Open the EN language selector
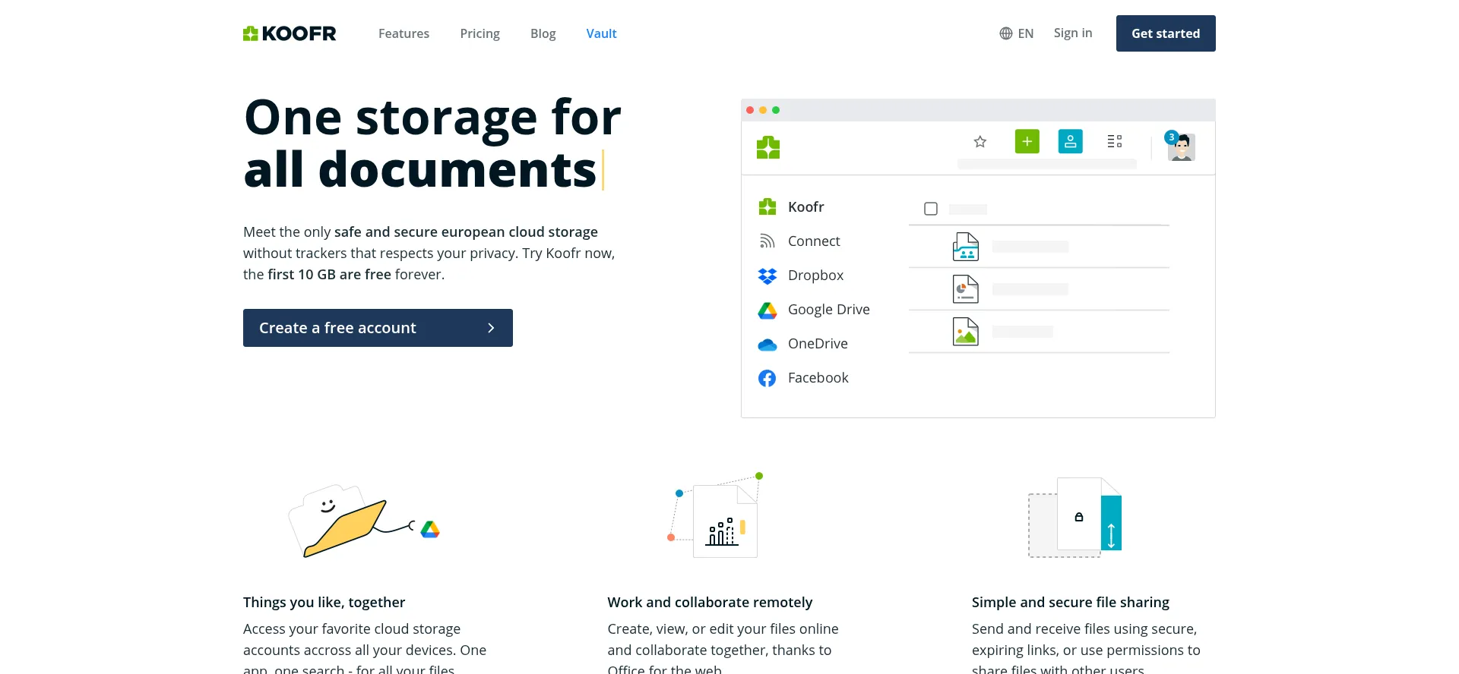 [1025, 33]
